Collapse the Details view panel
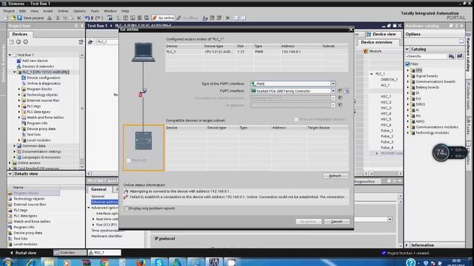Viewport: 474px width, 266px height. (10, 174)
